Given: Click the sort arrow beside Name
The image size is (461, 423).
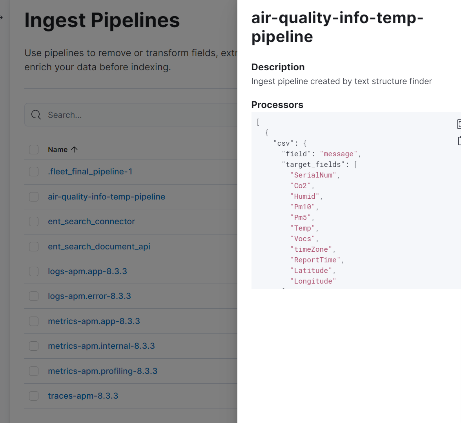Looking at the screenshot, I should [74, 150].
